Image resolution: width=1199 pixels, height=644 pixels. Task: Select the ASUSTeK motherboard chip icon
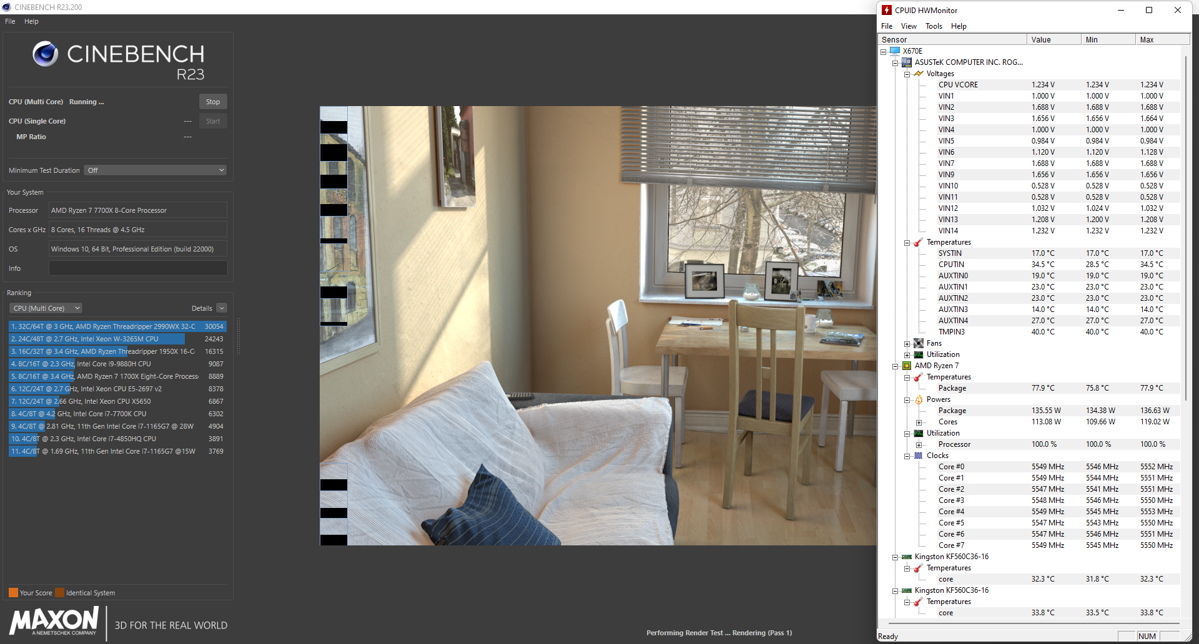point(907,62)
